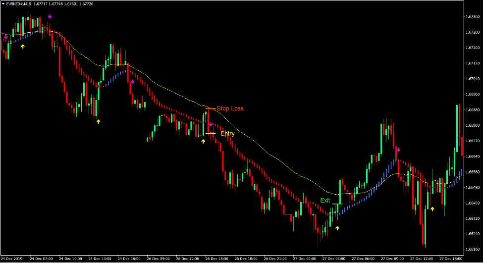The image size is (484, 263).
Task: Click the green Exit horizontal line marker
Action: click(x=338, y=204)
